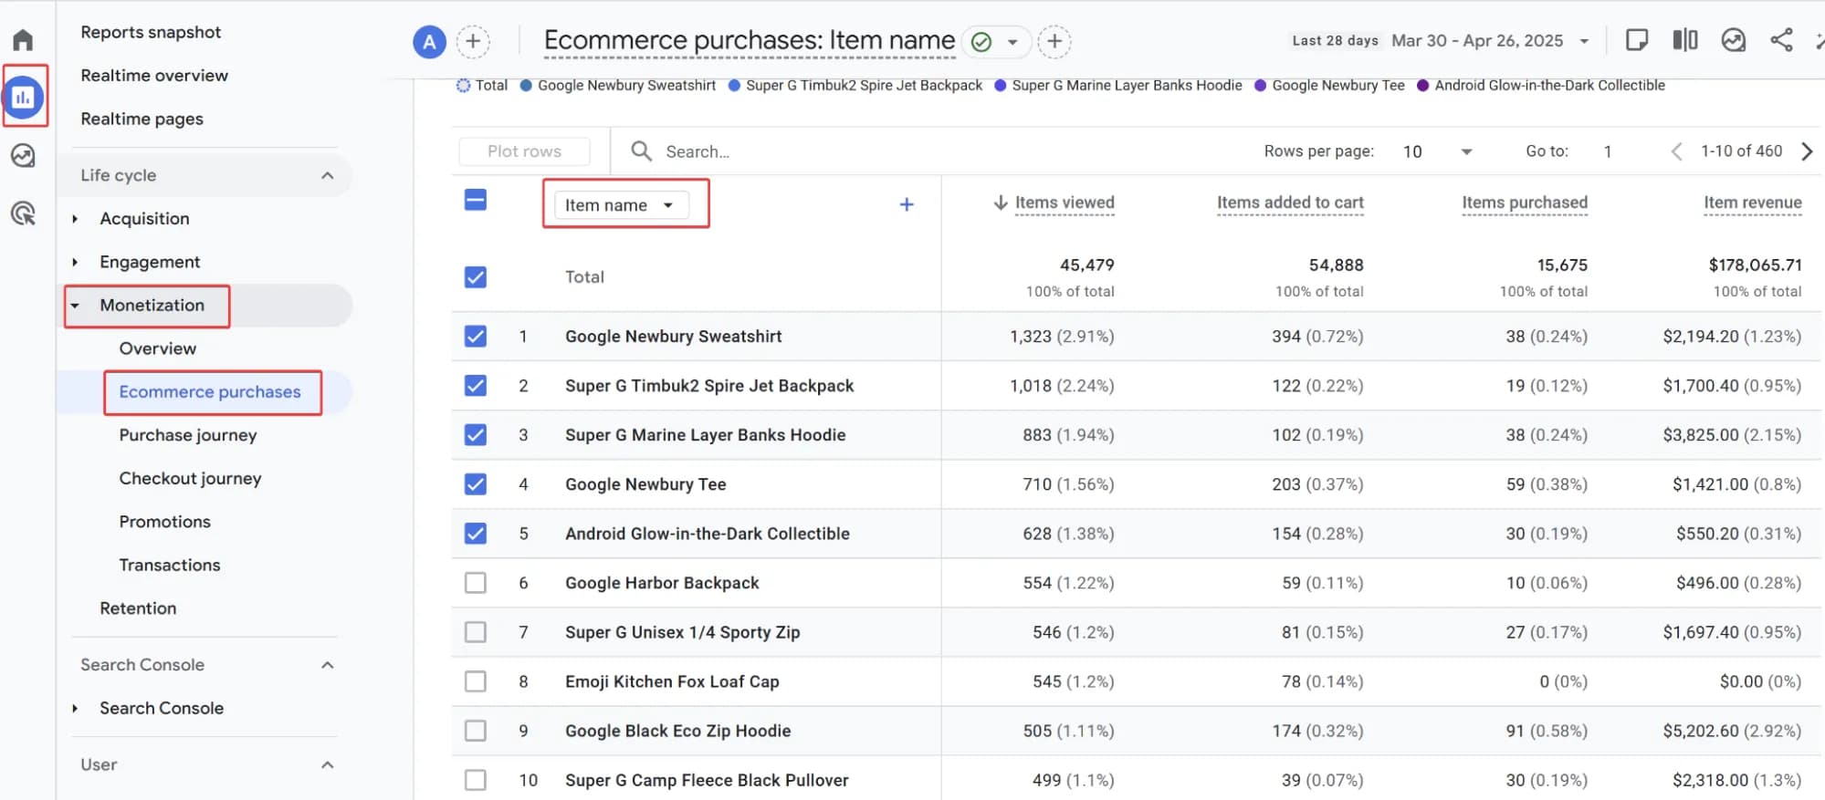Viewport: 1825px width, 800px height.
Task: Expand the Search Console tree item
Action: coord(75,709)
